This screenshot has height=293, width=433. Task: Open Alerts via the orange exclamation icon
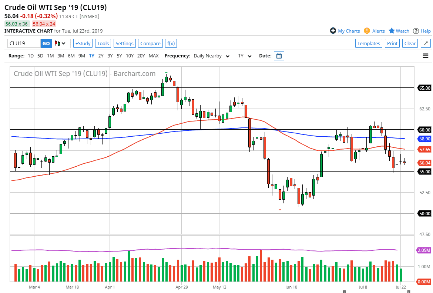[x=367, y=31]
